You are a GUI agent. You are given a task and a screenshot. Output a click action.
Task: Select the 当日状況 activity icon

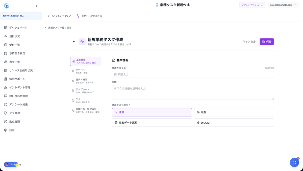click(5, 36)
